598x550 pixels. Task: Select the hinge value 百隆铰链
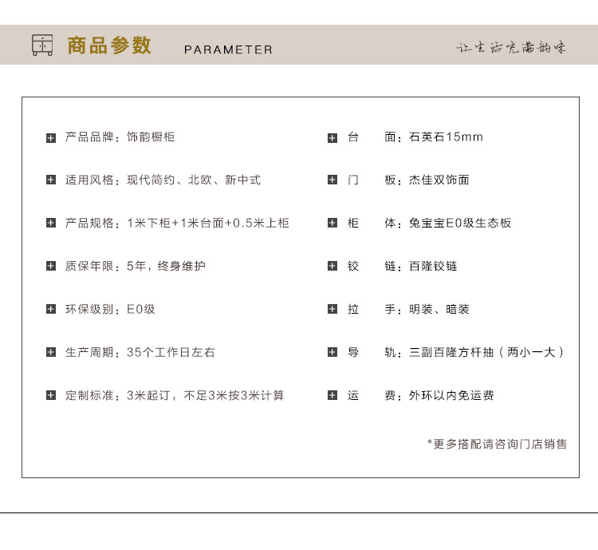tap(433, 266)
